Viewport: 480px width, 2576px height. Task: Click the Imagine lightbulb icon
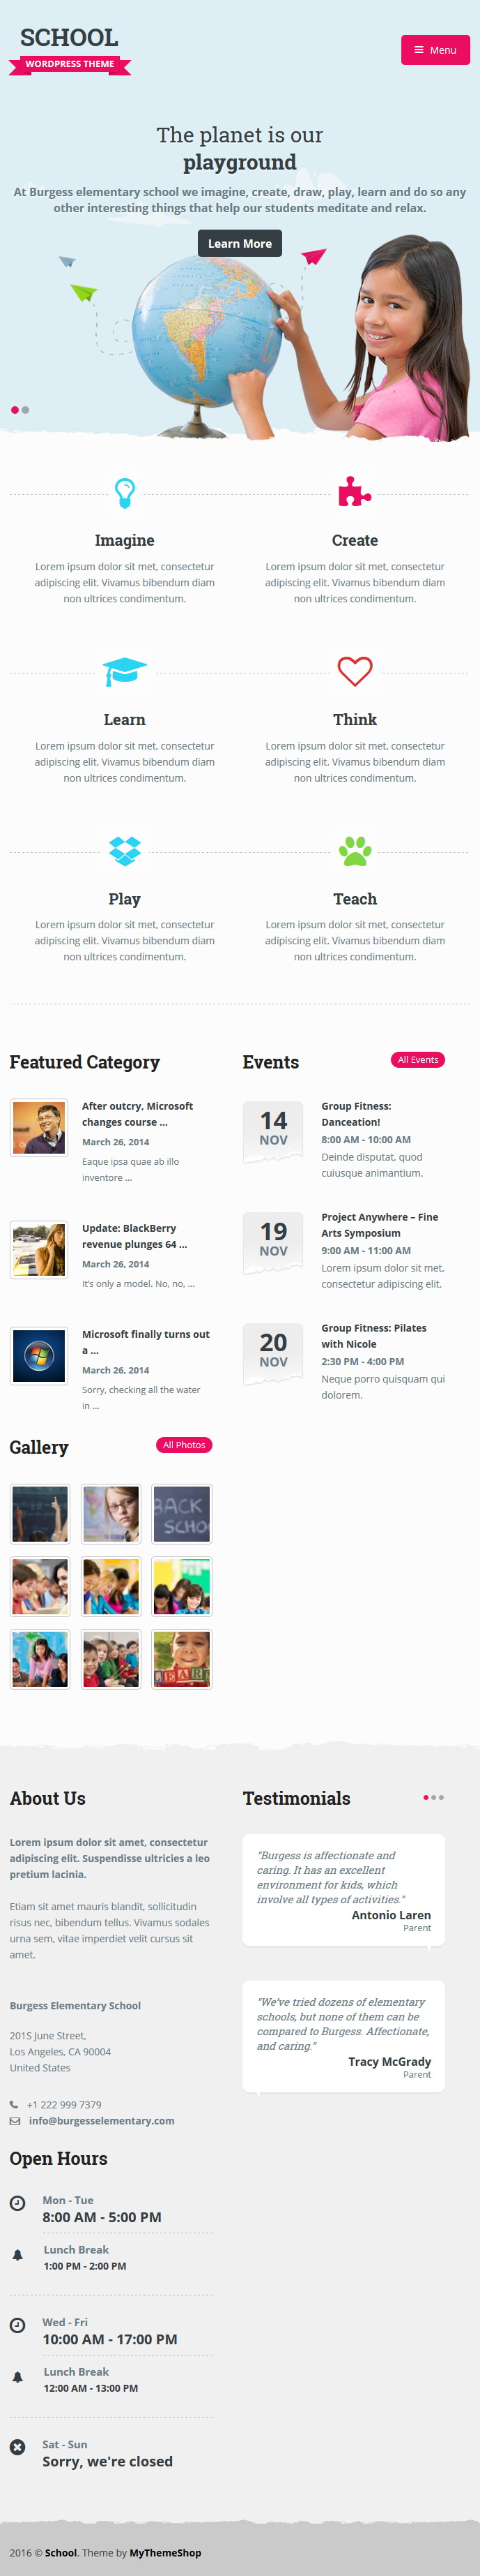tap(125, 492)
